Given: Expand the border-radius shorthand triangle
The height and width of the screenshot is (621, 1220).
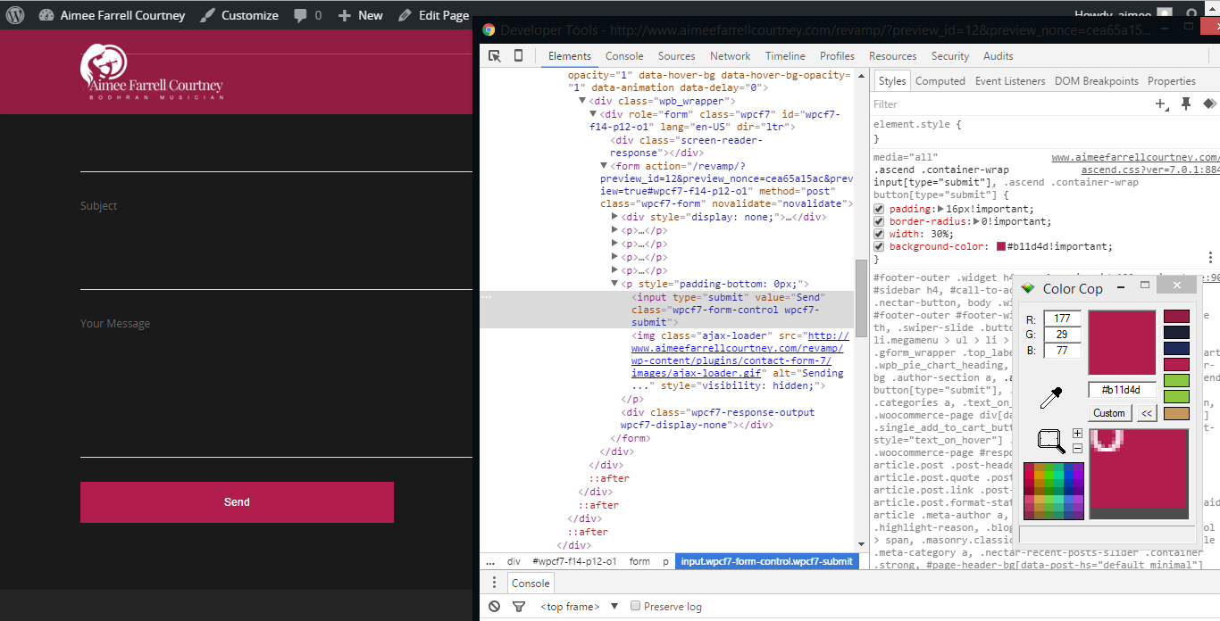Looking at the screenshot, I should pyautogui.click(x=976, y=222).
